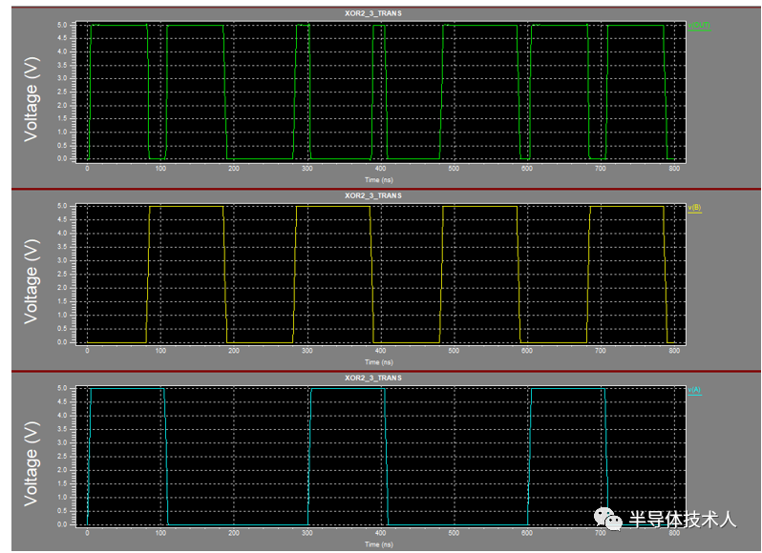762x553 pixels.
Task: Click the XOR2_3_TRANS title above the v(B) plot
Action: click(373, 195)
